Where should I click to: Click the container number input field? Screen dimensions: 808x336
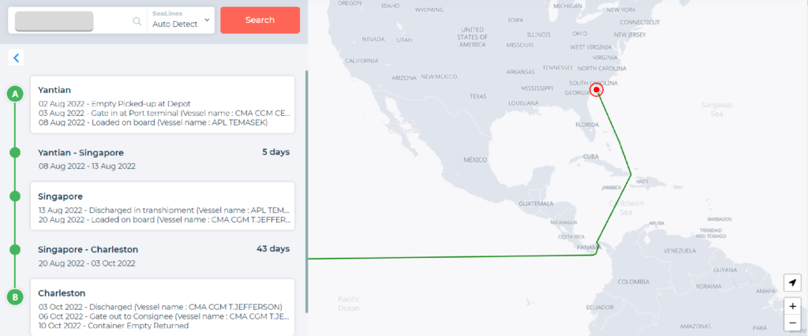pyautogui.click(x=71, y=21)
